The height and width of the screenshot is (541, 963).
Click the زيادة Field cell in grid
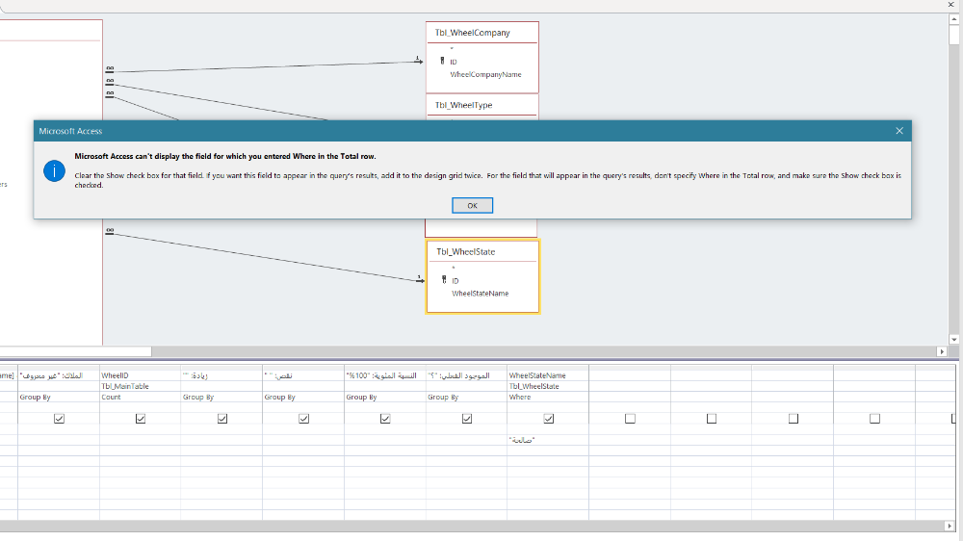click(x=221, y=375)
